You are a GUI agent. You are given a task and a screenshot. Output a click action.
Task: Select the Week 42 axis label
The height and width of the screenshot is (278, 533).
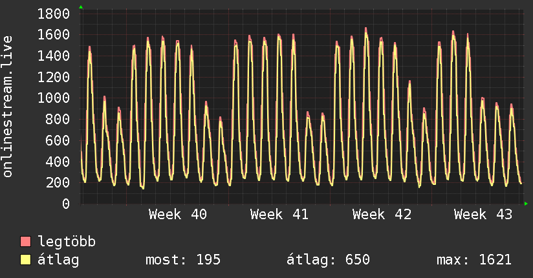[x=381, y=215]
